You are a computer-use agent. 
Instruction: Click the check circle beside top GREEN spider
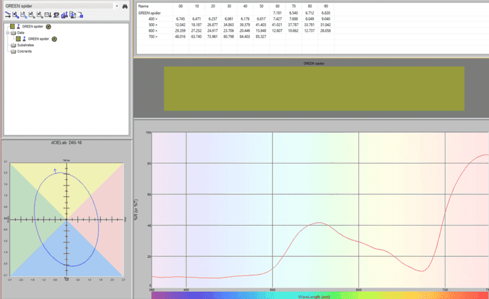pos(48,26)
